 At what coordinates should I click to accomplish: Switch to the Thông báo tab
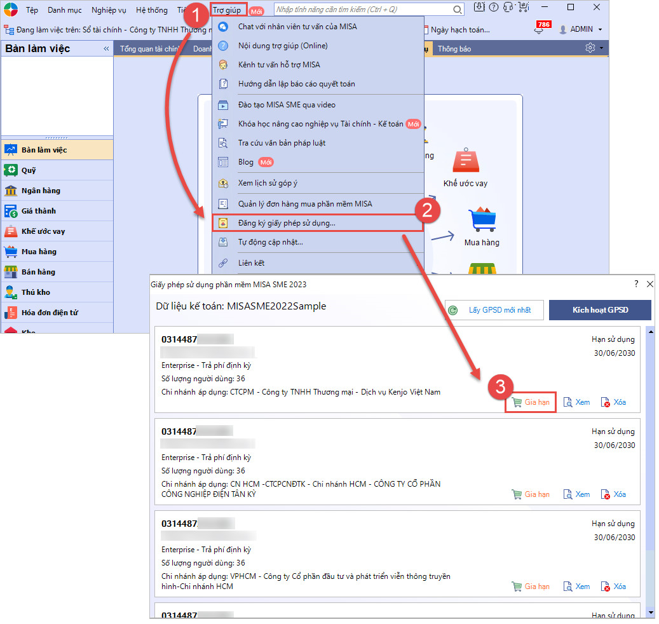click(x=454, y=49)
